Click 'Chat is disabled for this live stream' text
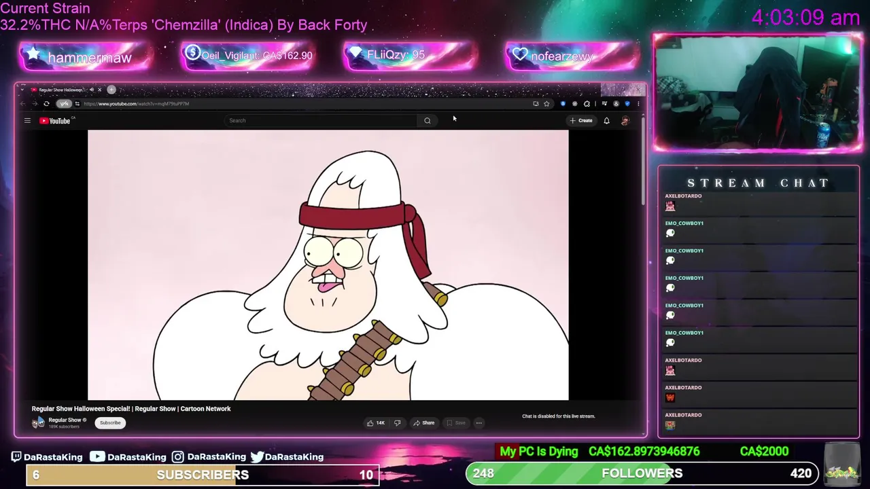Screen dimensions: 870x489 [558, 416]
